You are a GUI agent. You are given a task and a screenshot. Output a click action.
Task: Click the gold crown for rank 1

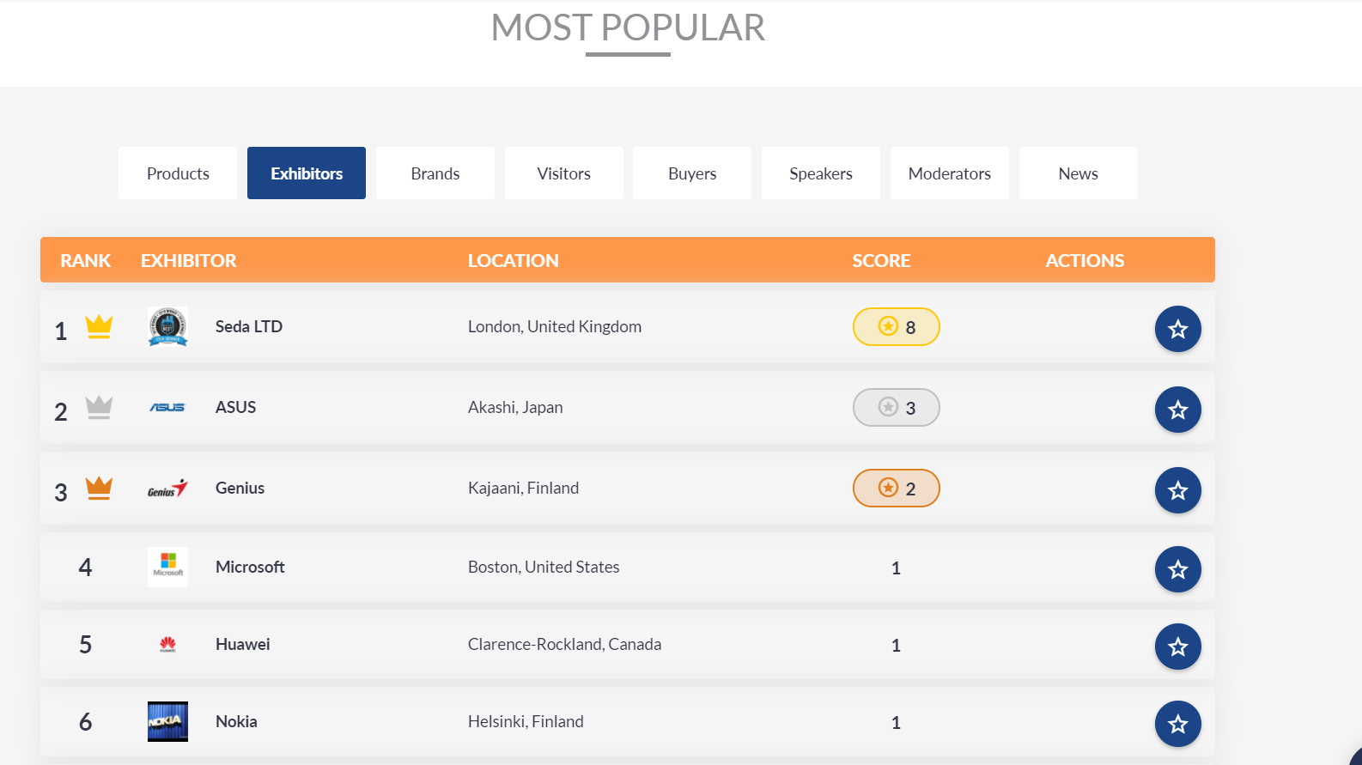(99, 326)
